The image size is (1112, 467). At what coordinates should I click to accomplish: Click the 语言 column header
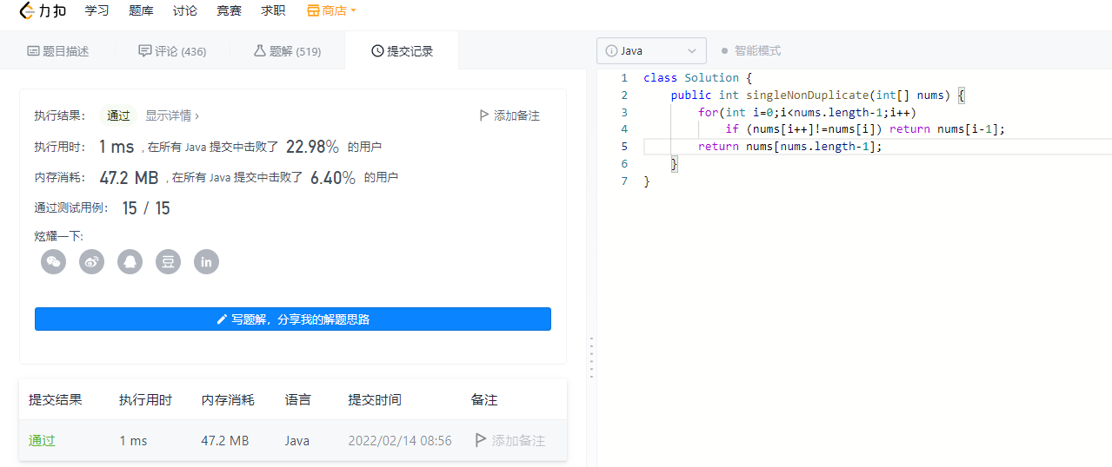click(x=298, y=400)
